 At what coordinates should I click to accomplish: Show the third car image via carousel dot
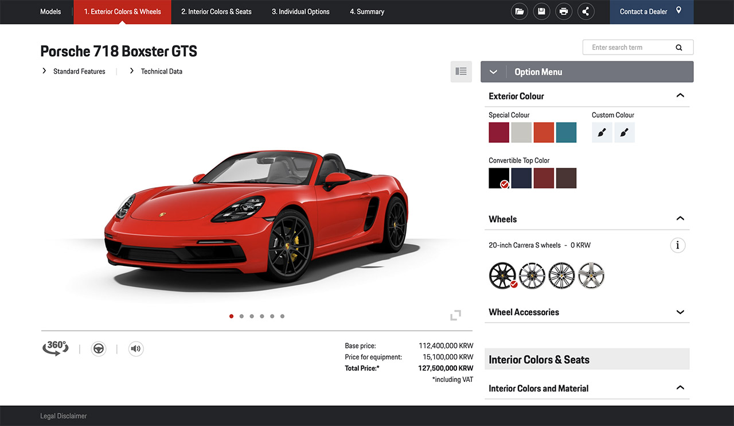pyautogui.click(x=252, y=316)
